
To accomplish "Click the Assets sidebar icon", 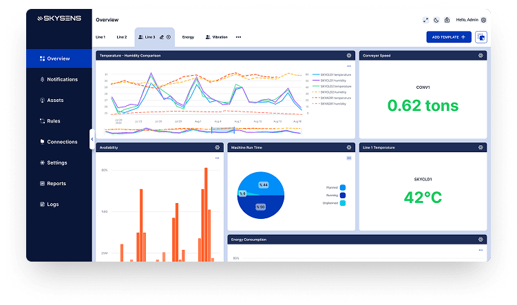I will [43, 100].
